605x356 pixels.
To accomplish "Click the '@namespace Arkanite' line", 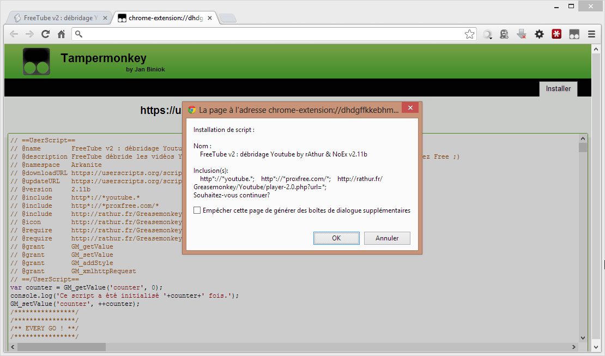I will point(56,165).
